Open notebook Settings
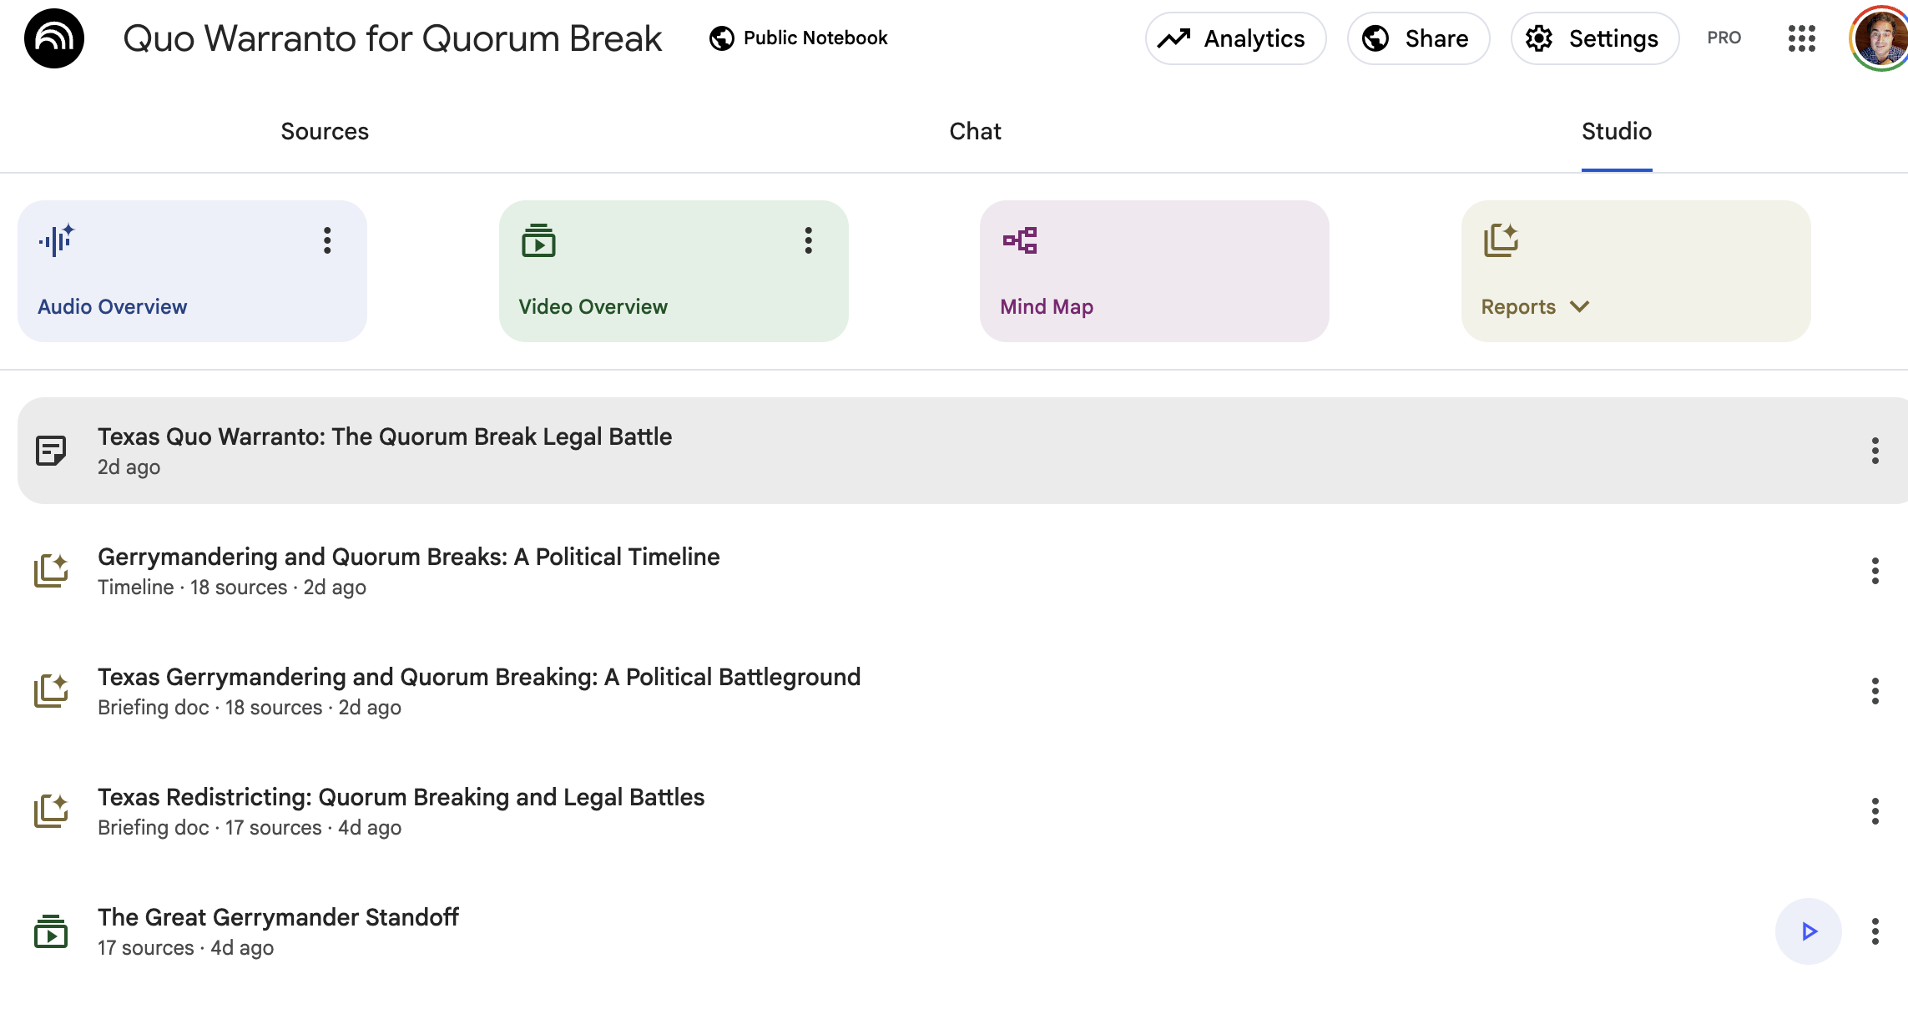 coord(1594,38)
